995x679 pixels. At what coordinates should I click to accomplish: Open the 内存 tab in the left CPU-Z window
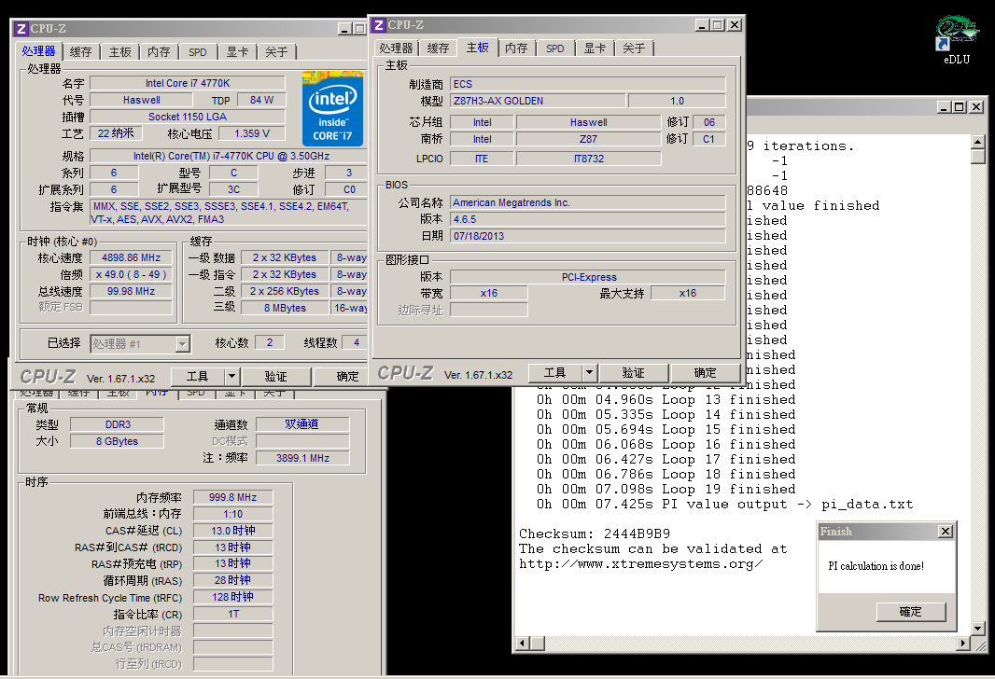159,52
